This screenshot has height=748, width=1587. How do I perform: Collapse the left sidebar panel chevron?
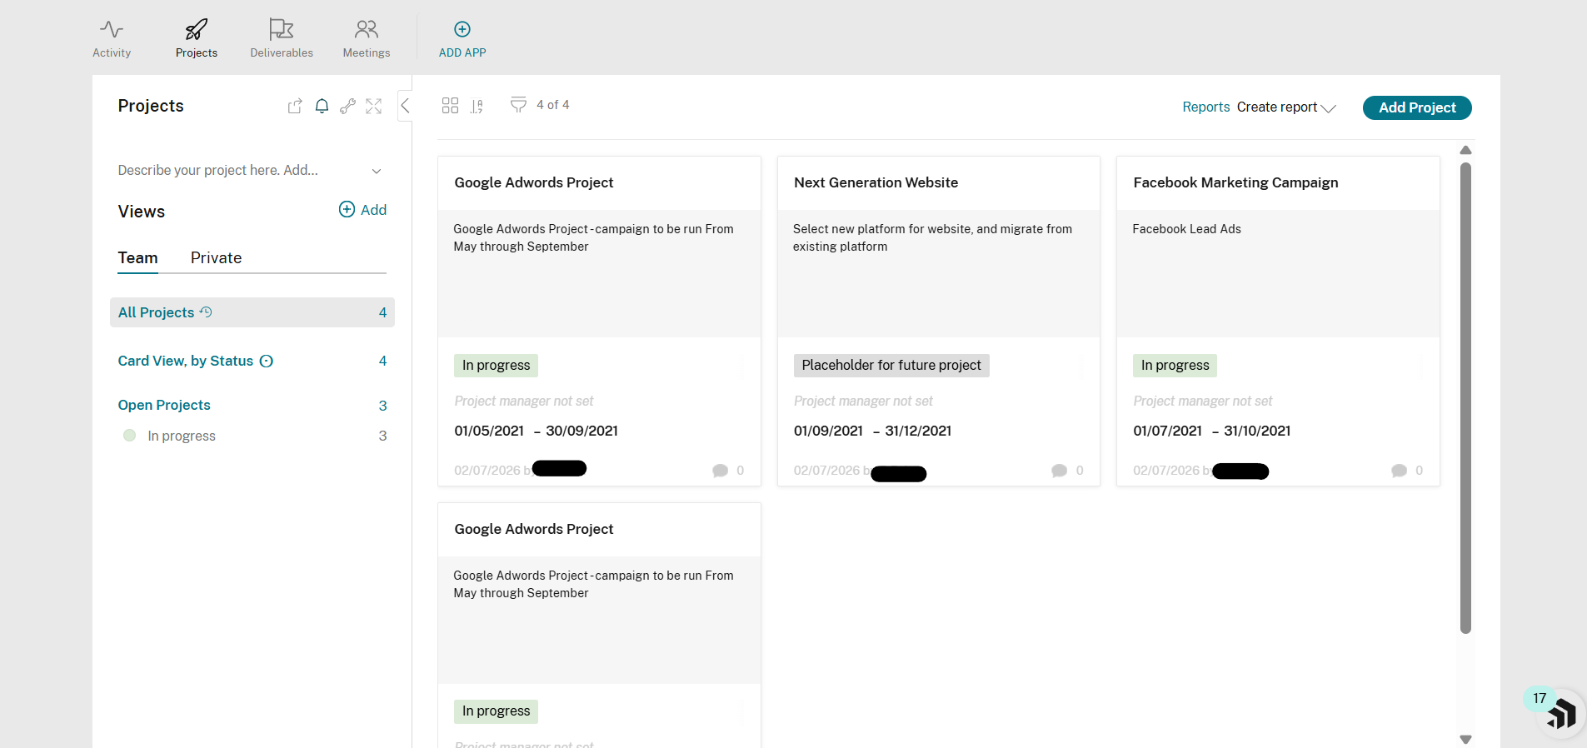(405, 106)
